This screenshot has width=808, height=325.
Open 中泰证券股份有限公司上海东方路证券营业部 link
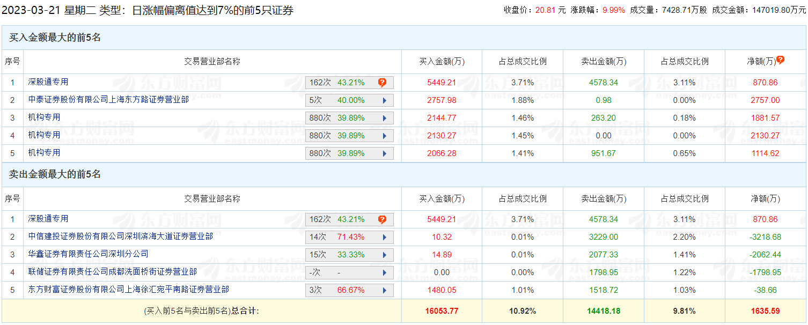[x=108, y=100]
